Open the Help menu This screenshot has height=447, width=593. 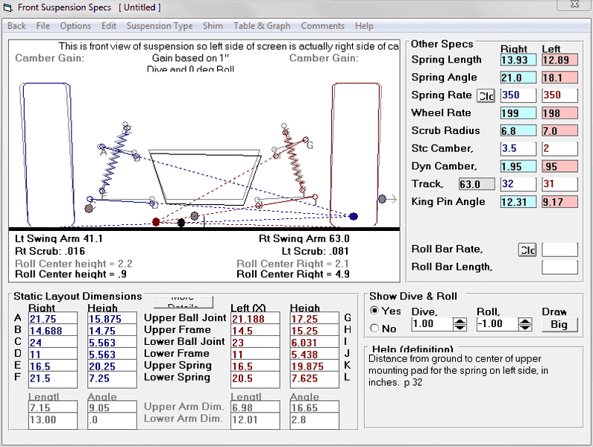(364, 26)
